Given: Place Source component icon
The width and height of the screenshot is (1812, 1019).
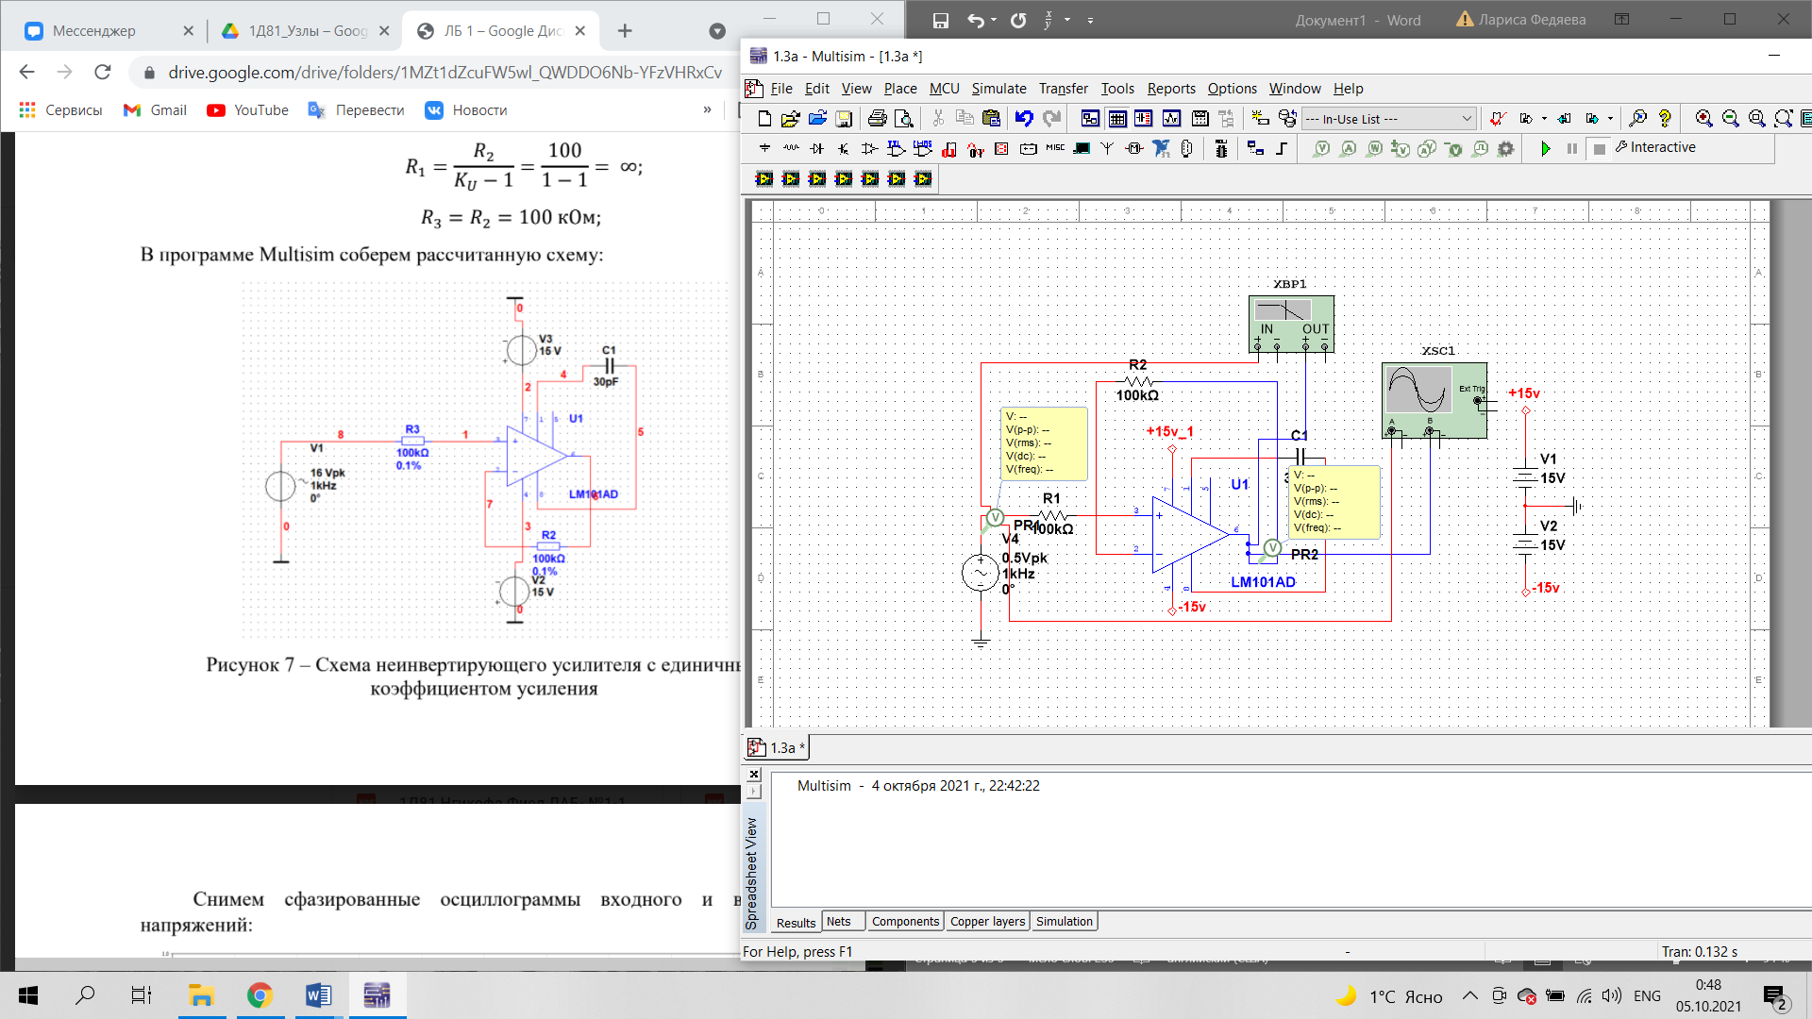Looking at the screenshot, I should [764, 148].
